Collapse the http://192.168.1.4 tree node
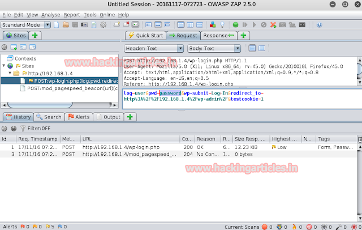The image size is (362, 230). point(10,73)
